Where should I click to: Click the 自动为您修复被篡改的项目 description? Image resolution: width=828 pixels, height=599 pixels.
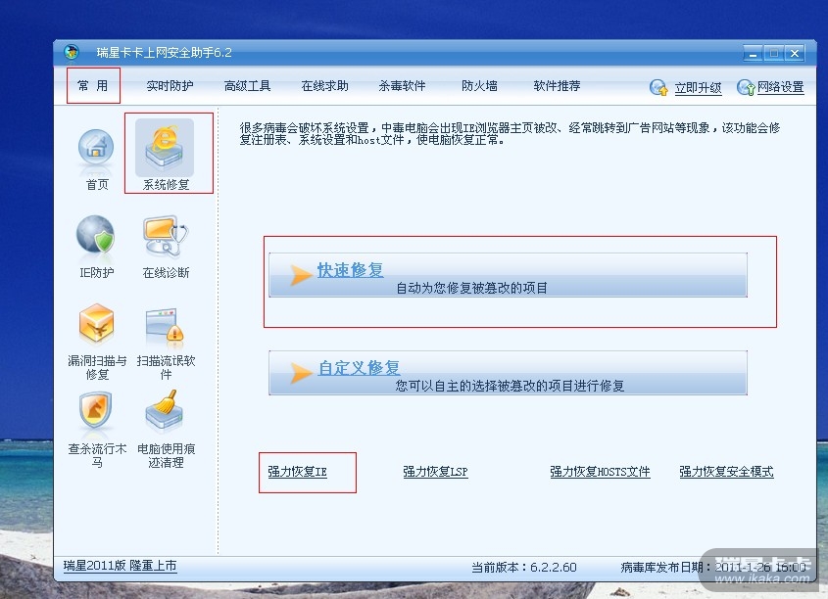pyautogui.click(x=471, y=288)
